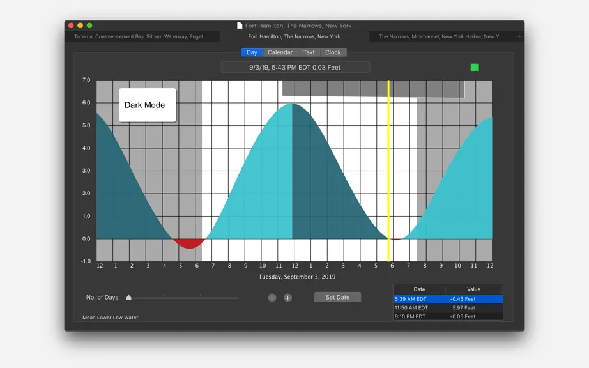Click the yellow current-time marker line
This screenshot has height=368, width=589.
[389, 171]
